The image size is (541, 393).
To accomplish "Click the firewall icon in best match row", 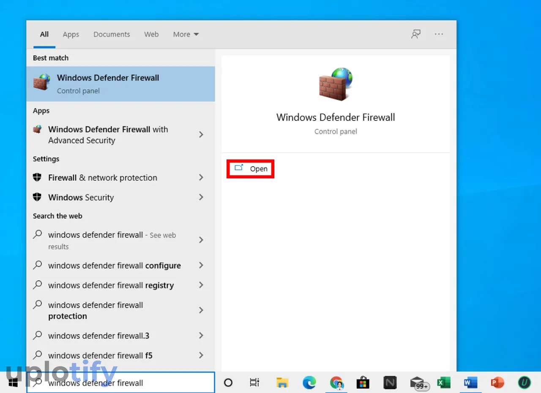I will [x=42, y=82].
